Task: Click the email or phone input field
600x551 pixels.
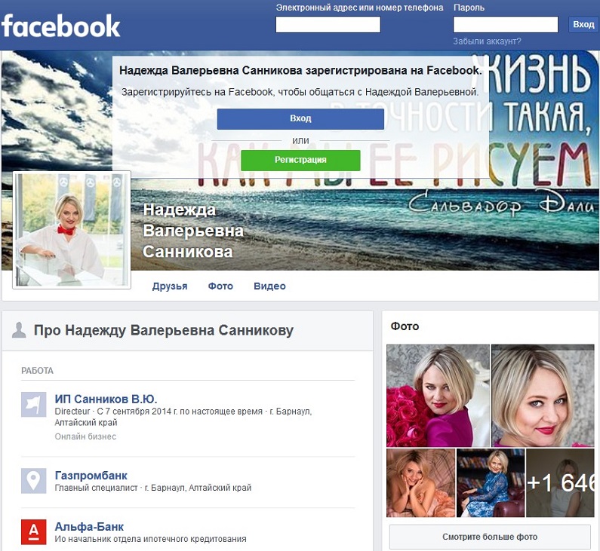Action: coord(328,24)
